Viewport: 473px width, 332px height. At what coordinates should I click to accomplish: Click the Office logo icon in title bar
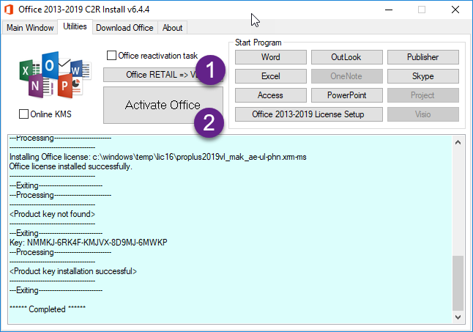[x=9, y=10]
